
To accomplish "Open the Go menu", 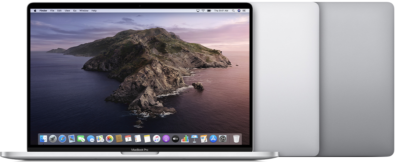I will click(75, 11).
